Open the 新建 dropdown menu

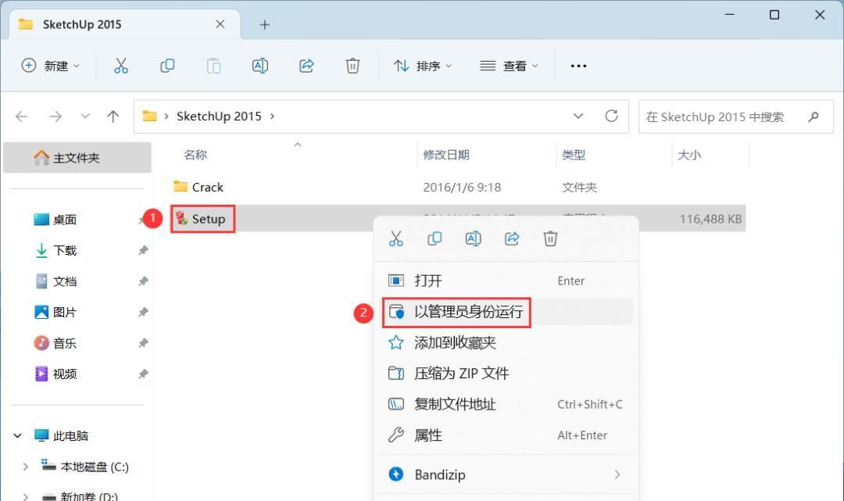coord(50,66)
